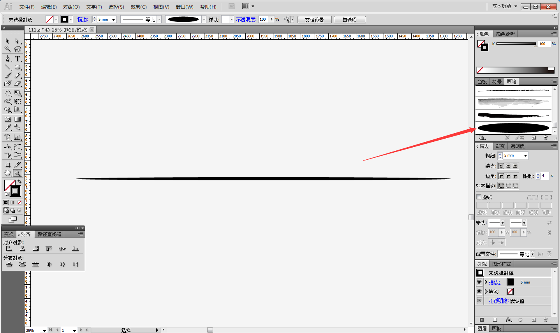Select the Ellipse tool
This screenshot has width=560, height=333.
pyautogui.click(x=17, y=67)
